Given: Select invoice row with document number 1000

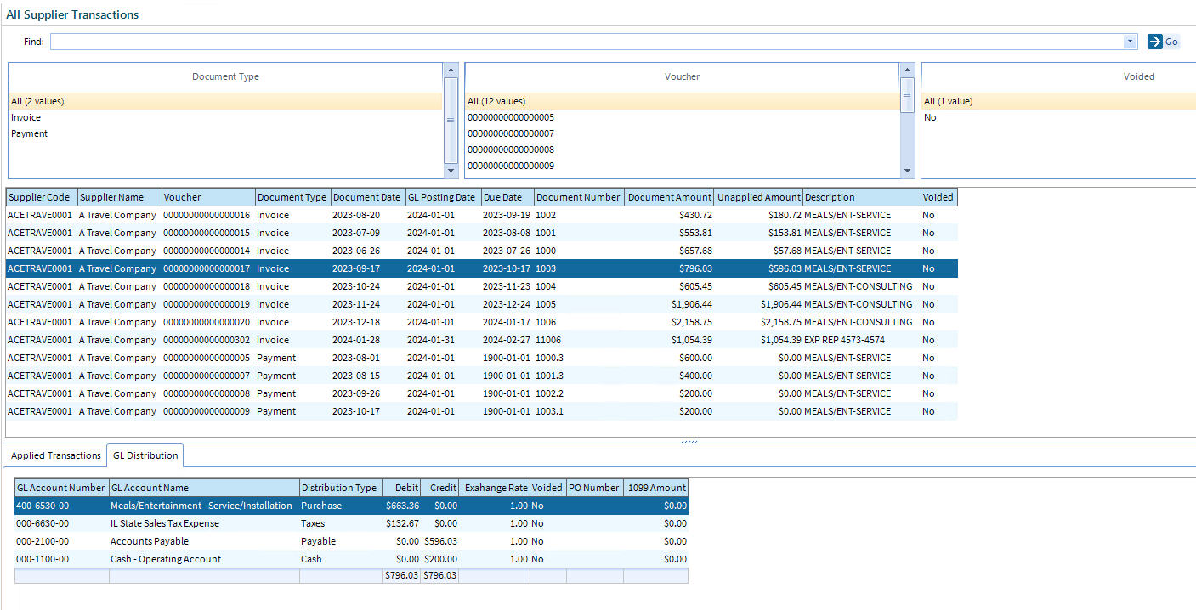Looking at the screenshot, I should coord(482,251).
